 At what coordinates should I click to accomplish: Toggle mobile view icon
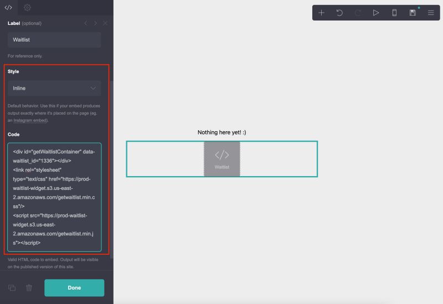pos(394,13)
